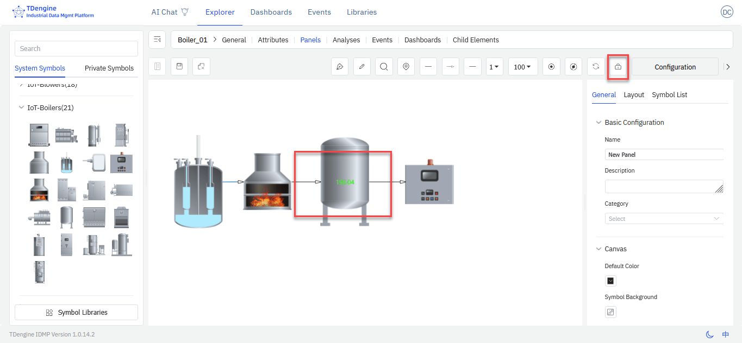742x343 pixels.
Task: Click the magnifier search icon in toolbar
Action: pyautogui.click(x=384, y=67)
